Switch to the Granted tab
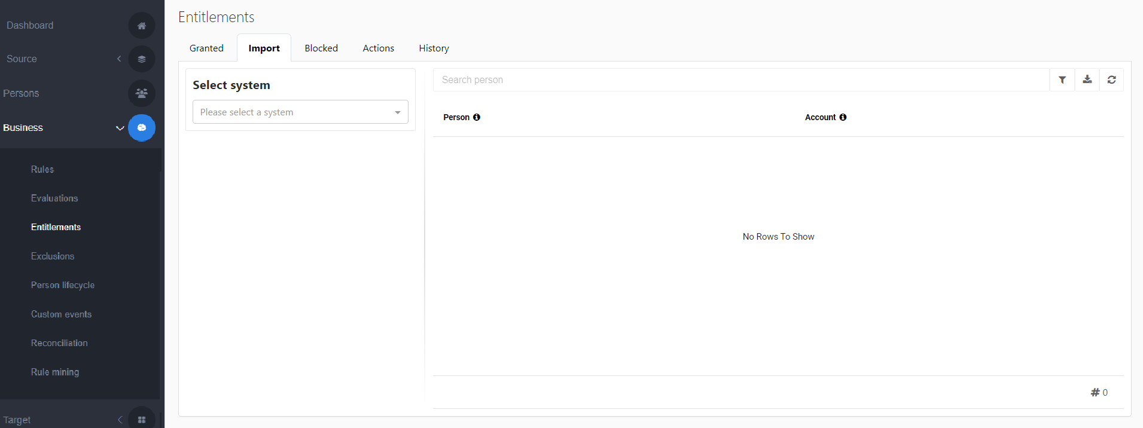Image resolution: width=1143 pixels, height=428 pixels. point(206,48)
